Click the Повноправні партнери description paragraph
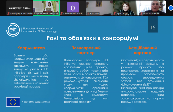Screen dimensions: 173x112 point(86,81)
